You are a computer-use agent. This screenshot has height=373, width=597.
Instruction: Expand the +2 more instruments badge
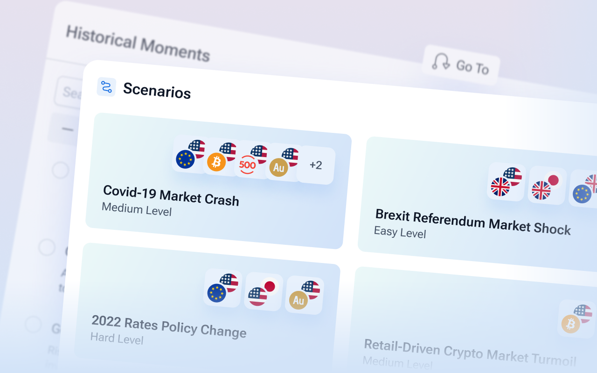pos(316,166)
